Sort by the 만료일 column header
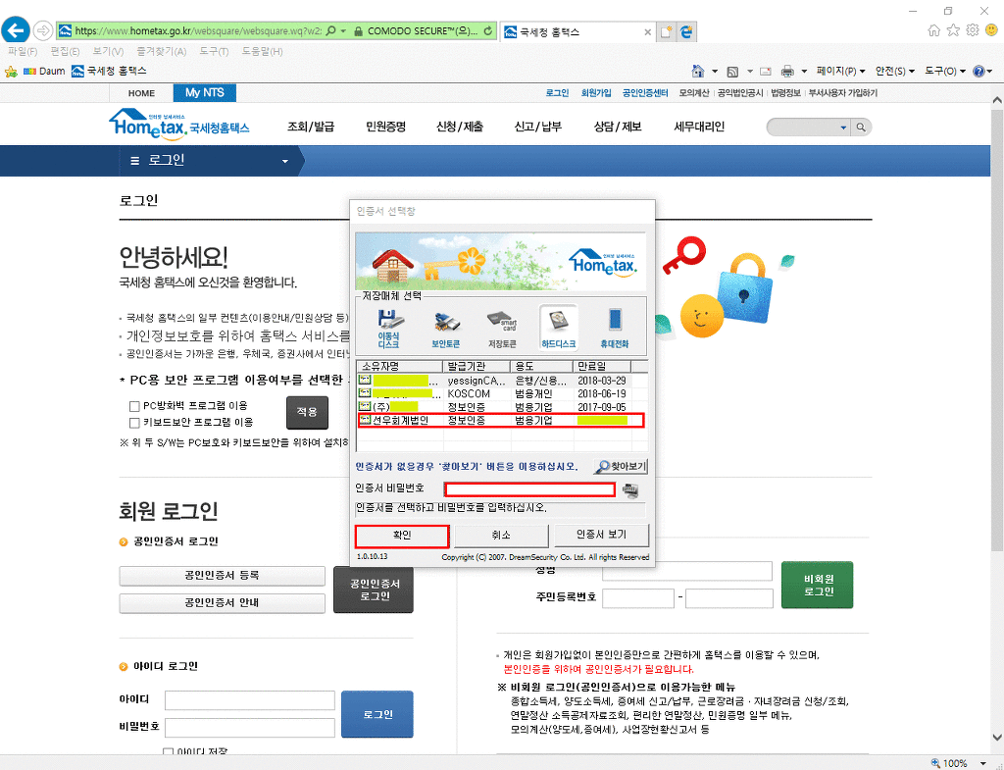1004x770 pixels. 603,367
